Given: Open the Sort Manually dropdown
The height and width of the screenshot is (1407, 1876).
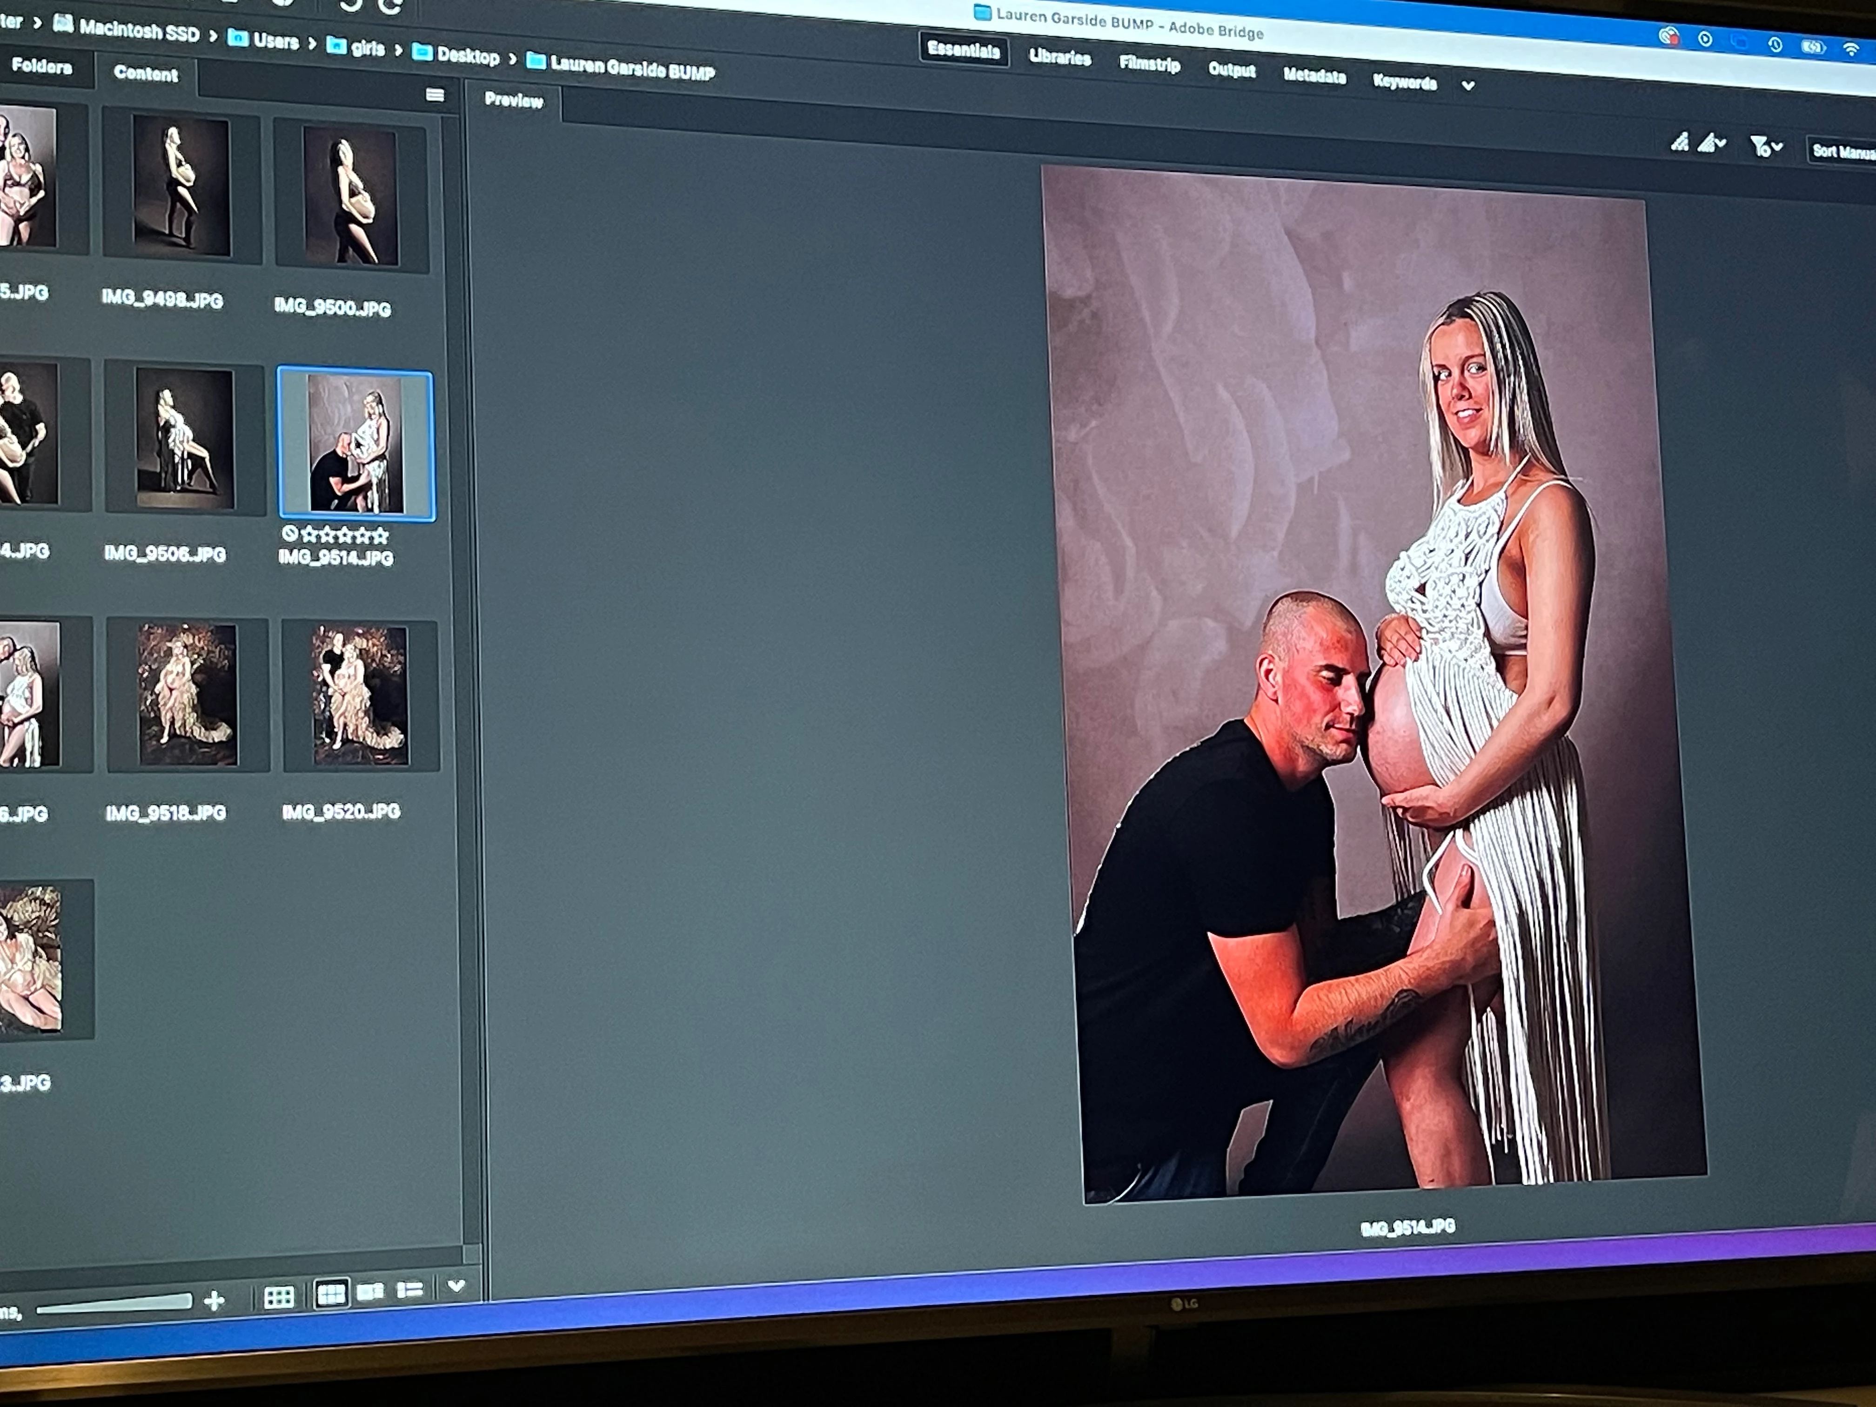Looking at the screenshot, I should (1842, 152).
